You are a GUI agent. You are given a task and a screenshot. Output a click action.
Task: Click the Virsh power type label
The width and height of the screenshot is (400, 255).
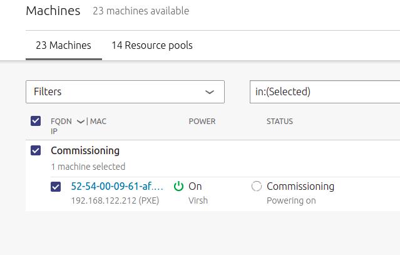point(198,200)
